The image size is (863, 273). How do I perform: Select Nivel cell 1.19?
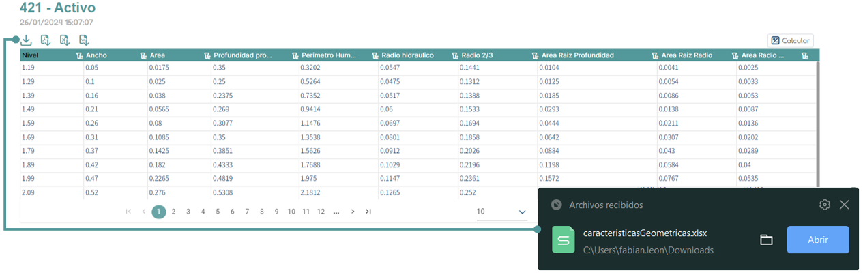[x=52, y=68]
